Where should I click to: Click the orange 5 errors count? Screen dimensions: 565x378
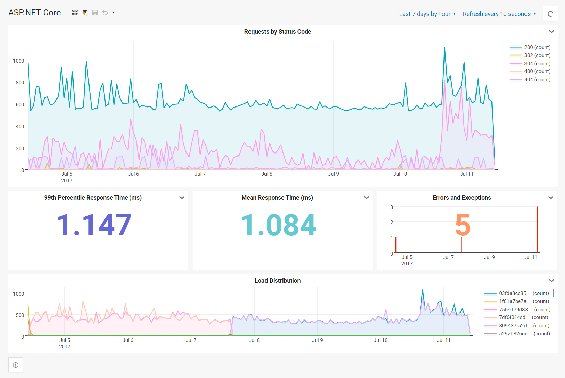pyautogui.click(x=463, y=225)
